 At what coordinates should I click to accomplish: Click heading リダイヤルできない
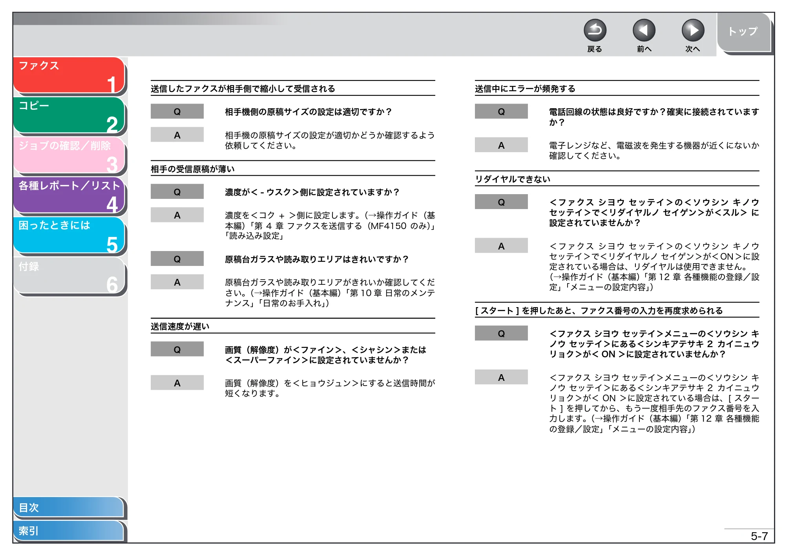point(513,179)
